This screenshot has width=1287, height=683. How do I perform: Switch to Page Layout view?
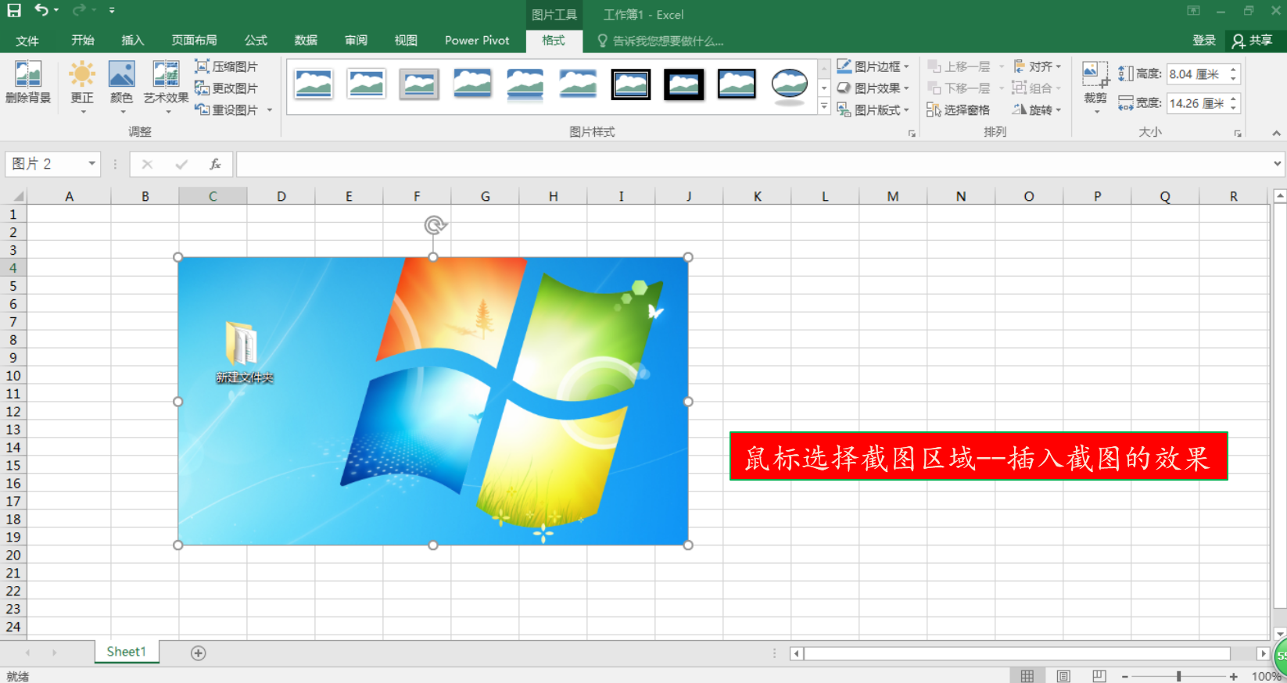[x=1063, y=676]
